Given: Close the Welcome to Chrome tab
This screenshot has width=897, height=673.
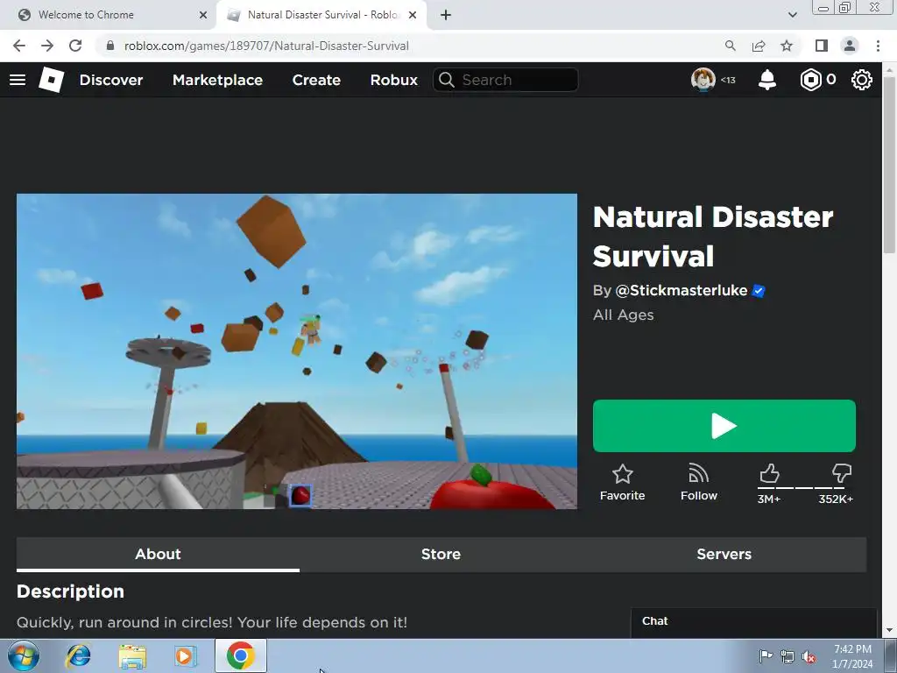Looking at the screenshot, I should [x=203, y=15].
